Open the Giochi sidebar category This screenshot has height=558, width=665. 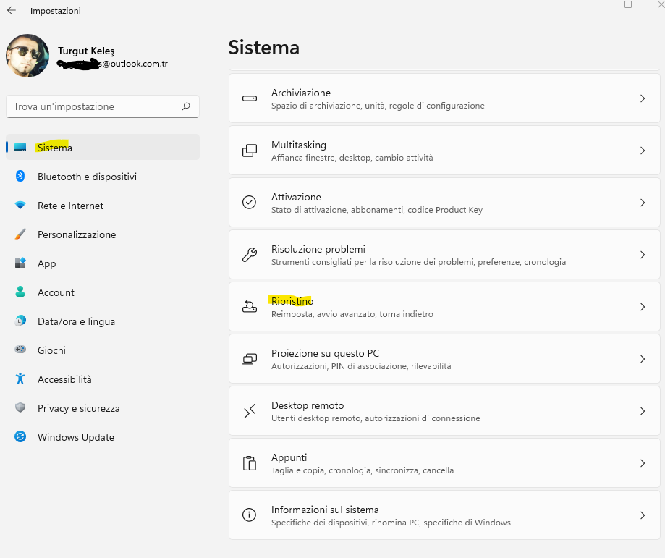point(51,350)
